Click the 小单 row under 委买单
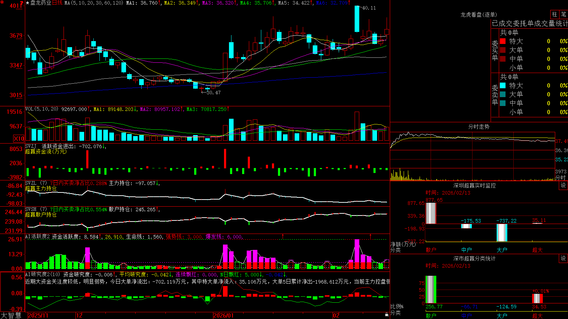 pyautogui.click(x=534, y=68)
